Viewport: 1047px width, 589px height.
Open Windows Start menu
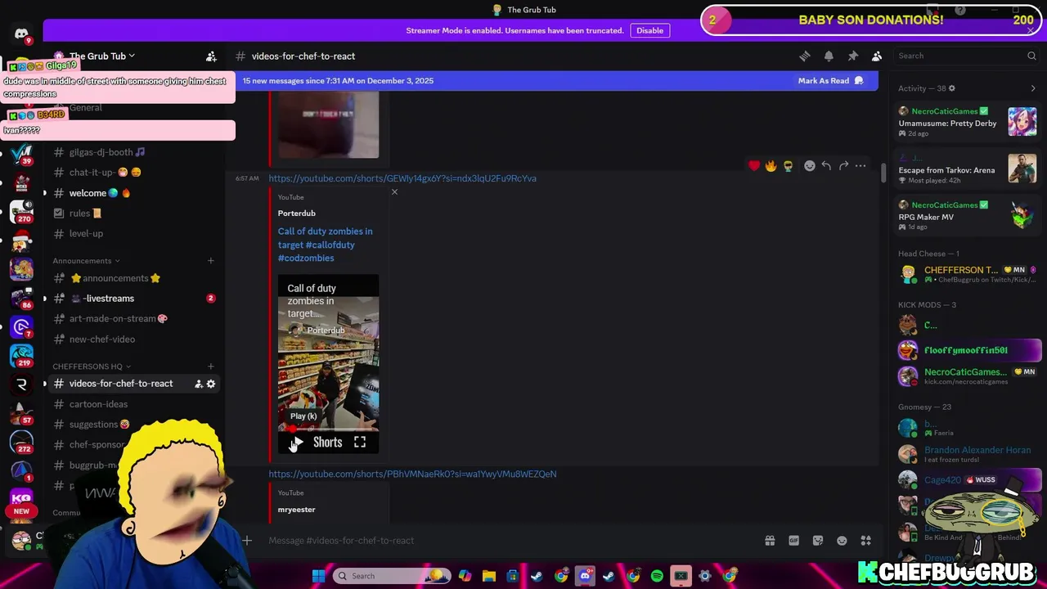pyautogui.click(x=318, y=576)
